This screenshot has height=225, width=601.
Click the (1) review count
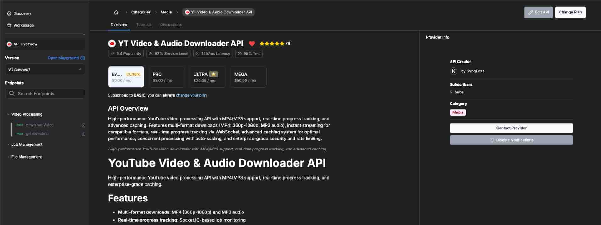click(x=288, y=44)
